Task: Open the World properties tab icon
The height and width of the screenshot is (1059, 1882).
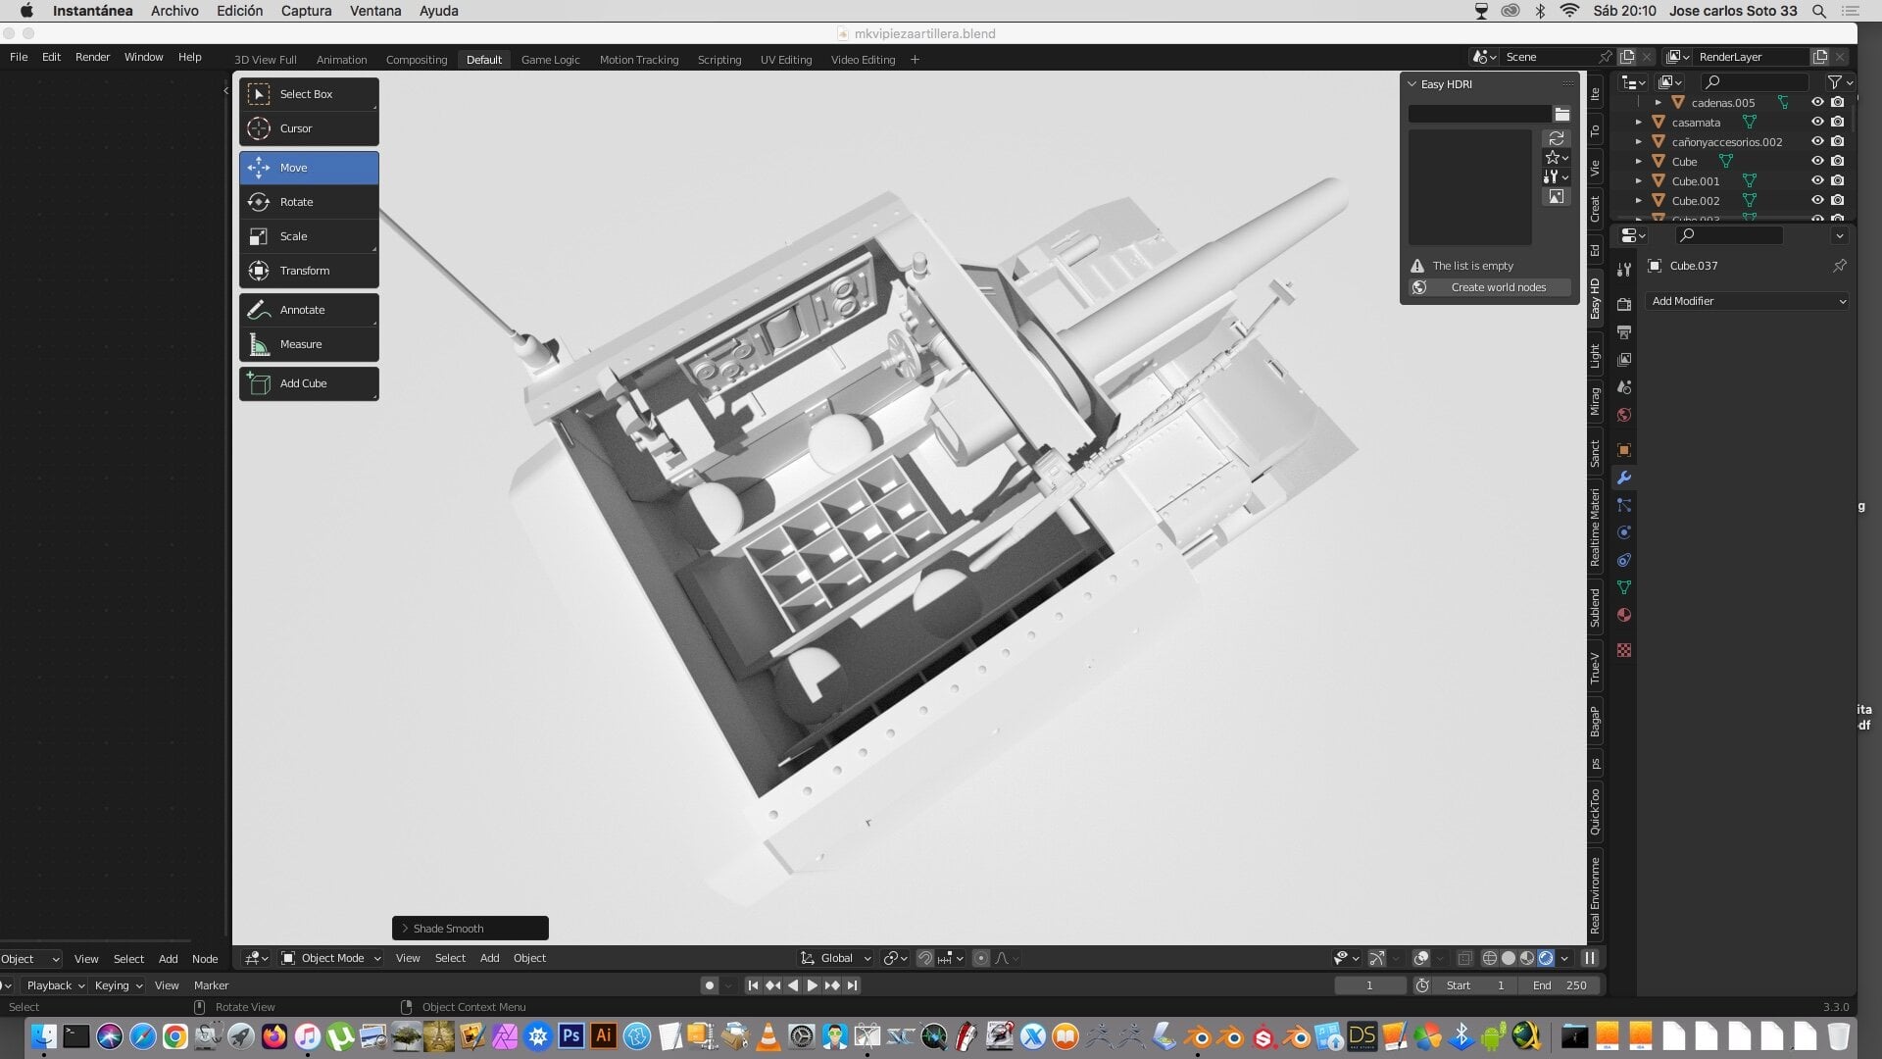Action: [x=1624, y=415]
